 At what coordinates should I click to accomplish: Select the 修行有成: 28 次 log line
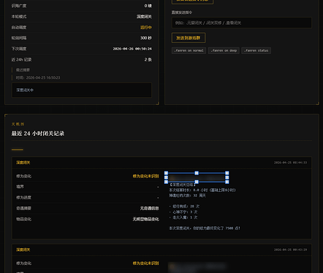tap(184, 207)
